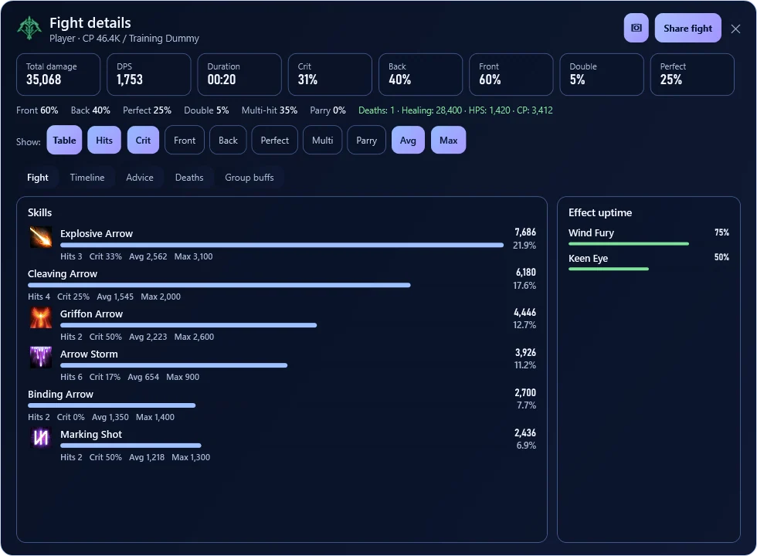This screenshot has width=757, height=556.
Task: Enable the Back show filter
Action: pyautogui.click(x=228, y=141)
